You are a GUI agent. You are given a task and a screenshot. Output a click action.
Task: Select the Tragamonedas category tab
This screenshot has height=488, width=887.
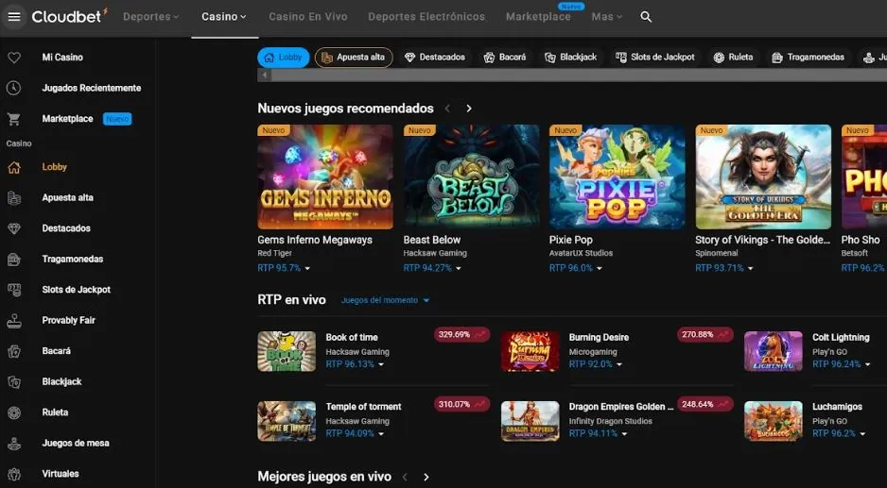point(808,58)
